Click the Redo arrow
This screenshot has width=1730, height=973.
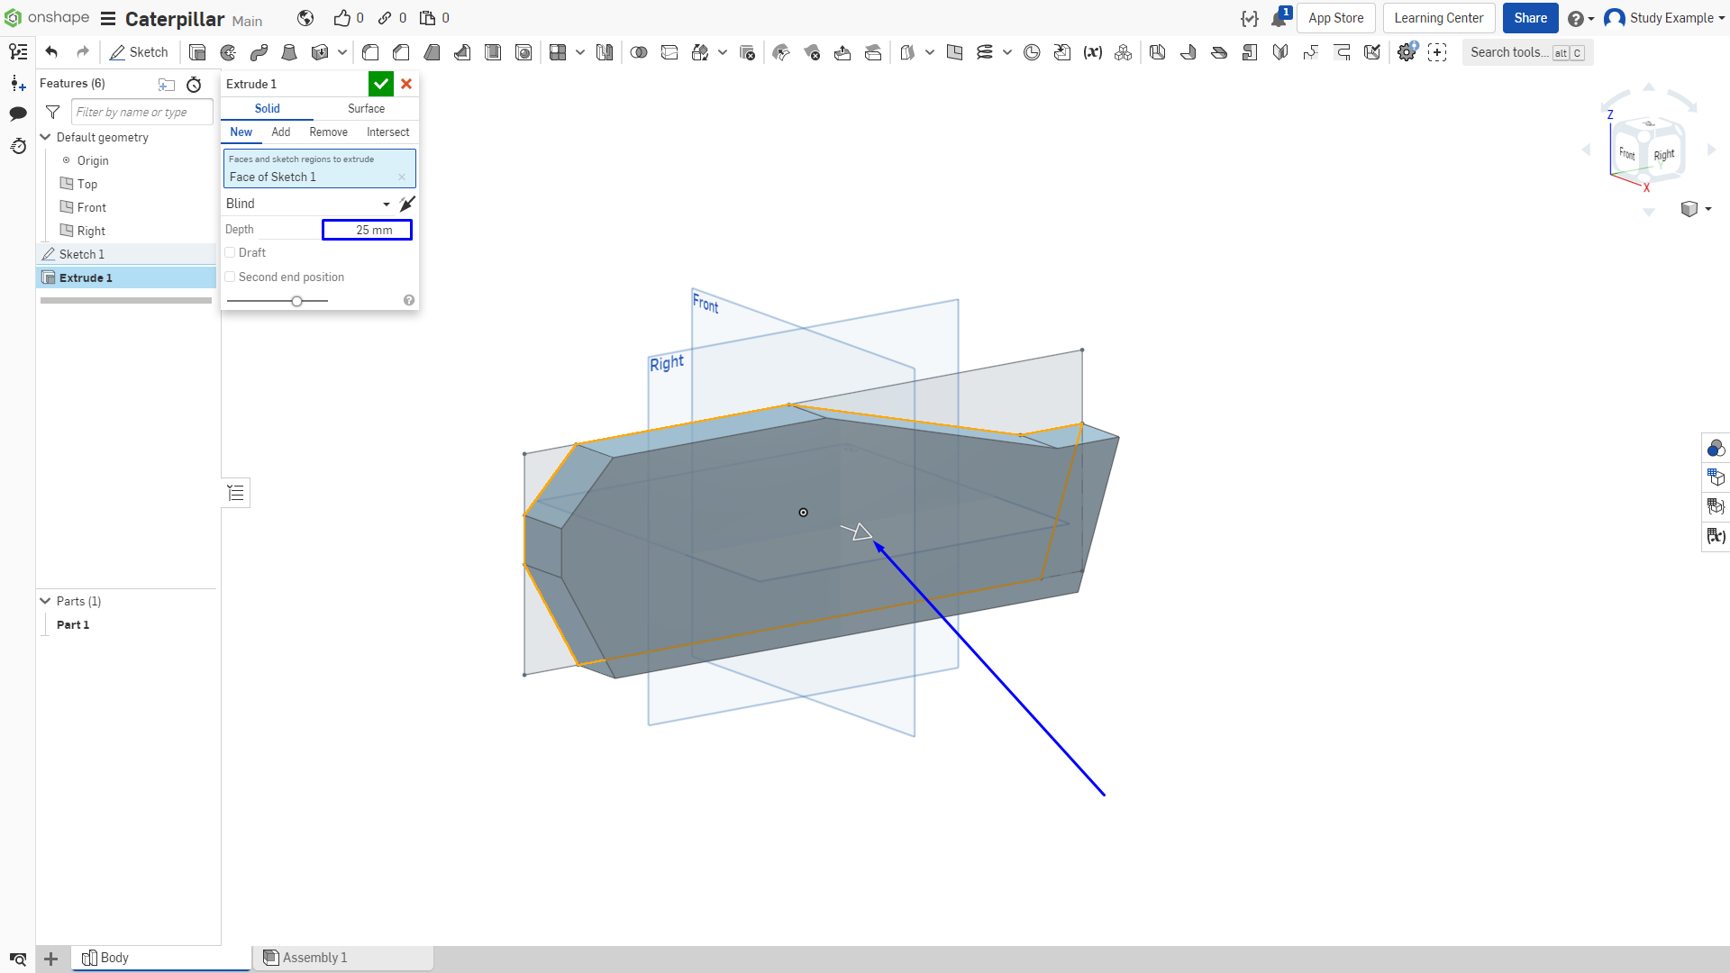tap(83, 52)
